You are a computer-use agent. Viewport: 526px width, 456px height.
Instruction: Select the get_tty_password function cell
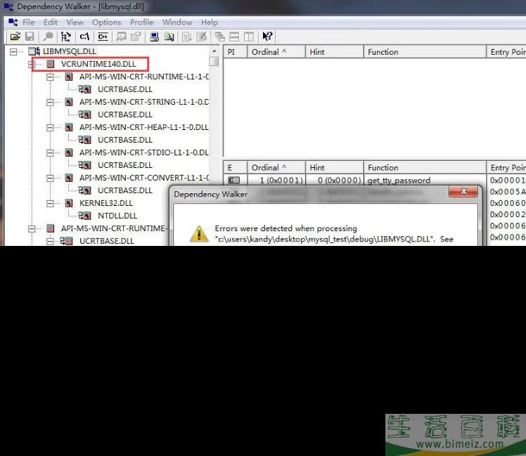click(x=399, y=181)
